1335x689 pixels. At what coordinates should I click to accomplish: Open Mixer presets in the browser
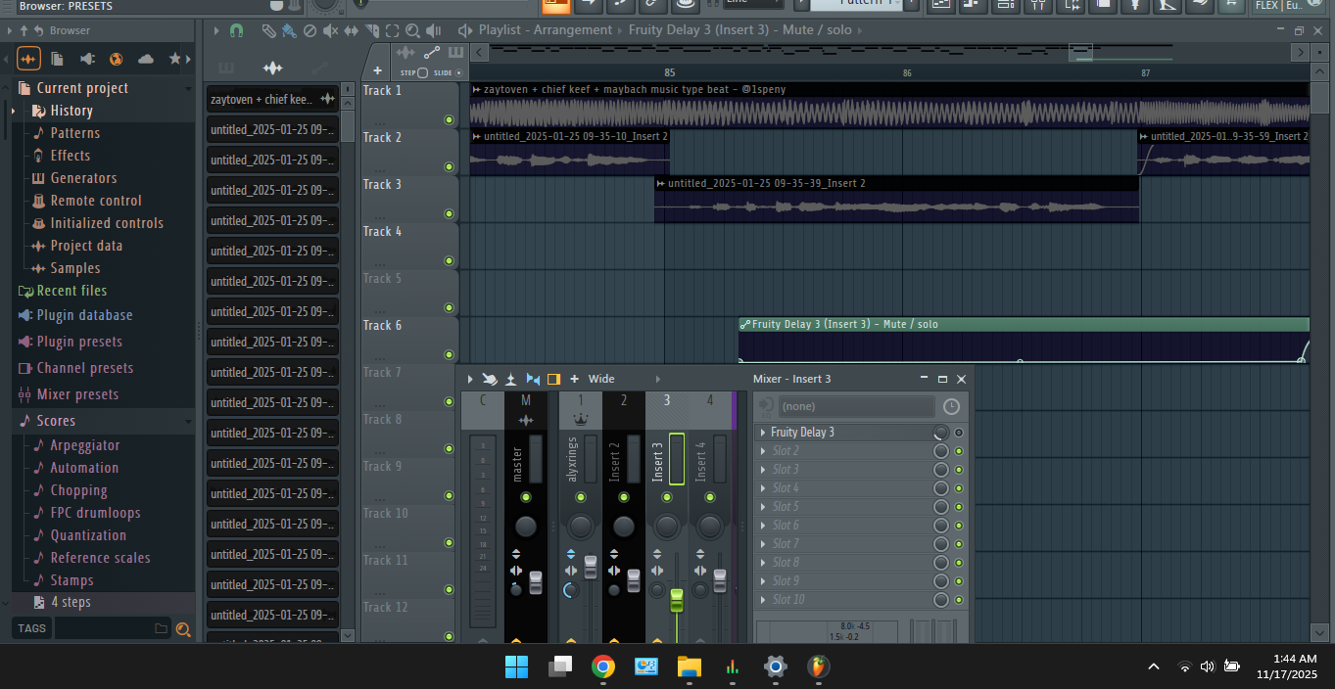point(77,394)
